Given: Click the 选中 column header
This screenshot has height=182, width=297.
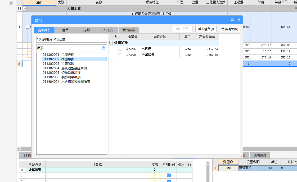Looking at the screenshot, I should coord(116,37).
